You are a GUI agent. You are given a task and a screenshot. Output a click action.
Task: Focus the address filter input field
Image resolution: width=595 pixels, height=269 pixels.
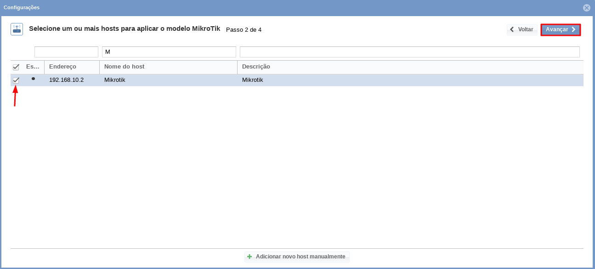coord(66,52)
